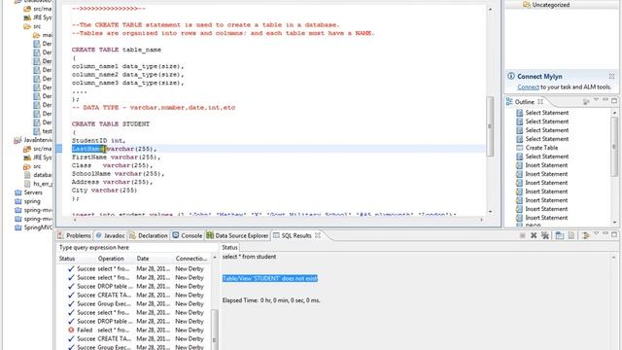Image resolution: width=622 pixels, height=350 pixels.
Task: Select the SQL Results tab
Action: coord(296,235)
